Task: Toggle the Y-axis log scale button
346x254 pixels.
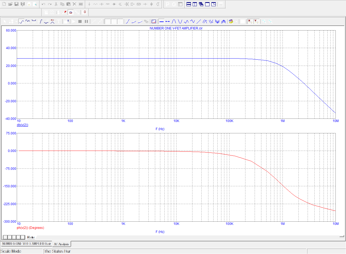Action: tap(257, 21)
